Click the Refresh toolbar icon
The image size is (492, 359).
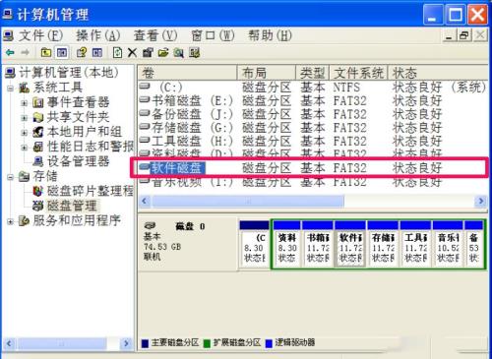click(x=117, y=52)
